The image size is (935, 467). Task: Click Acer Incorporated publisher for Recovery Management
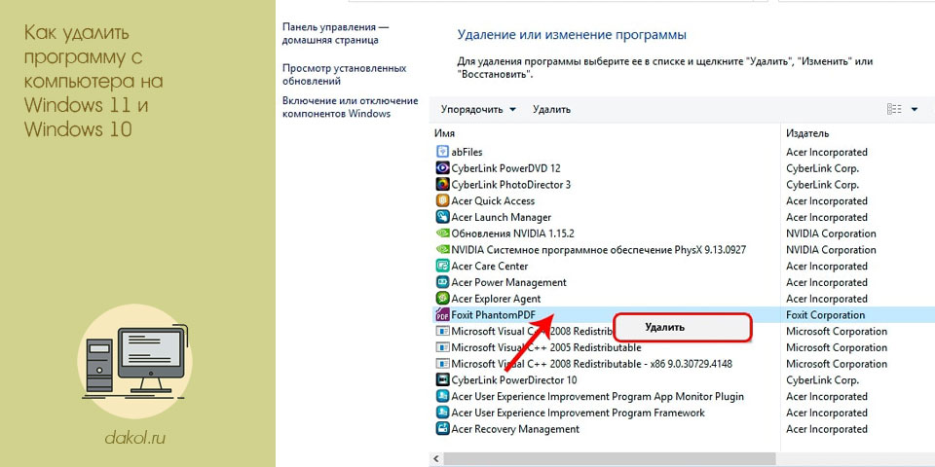pyautogui.click(x=827, y=429)
